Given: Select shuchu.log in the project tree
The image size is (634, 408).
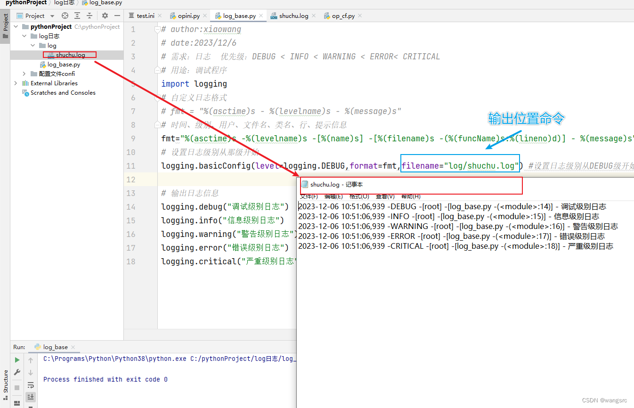Looking at the screenshot, I should [71, 55].
